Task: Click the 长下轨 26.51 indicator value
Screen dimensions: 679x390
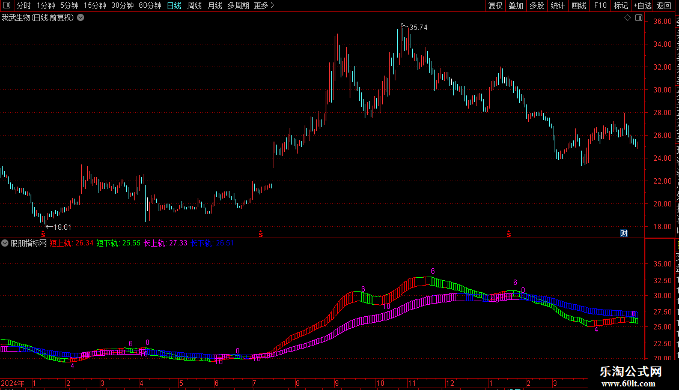Action: [x=212, y=243]
